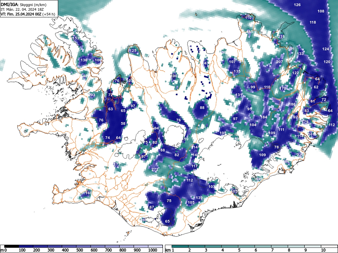Click the visibility value '386' on the map

286,161
